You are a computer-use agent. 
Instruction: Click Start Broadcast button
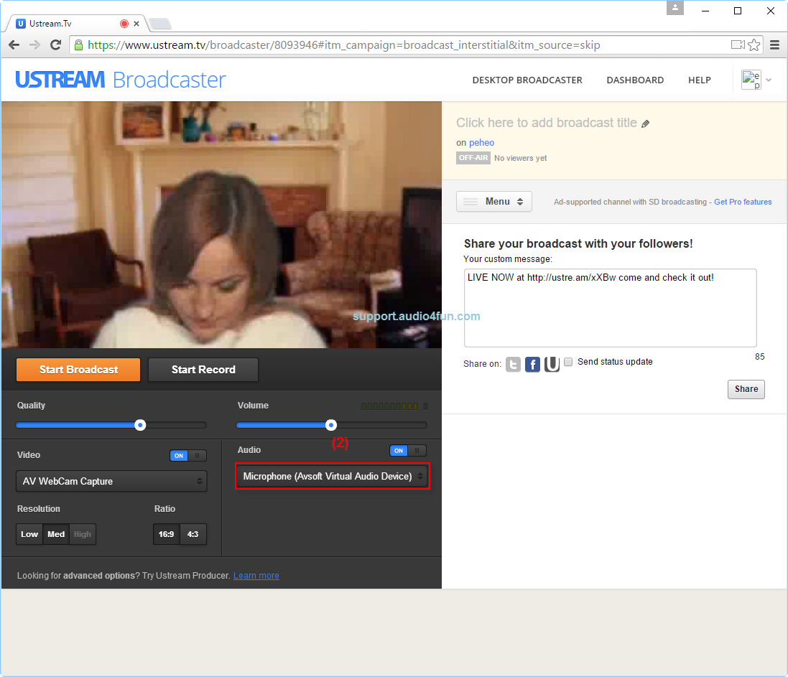click(78, 370)
